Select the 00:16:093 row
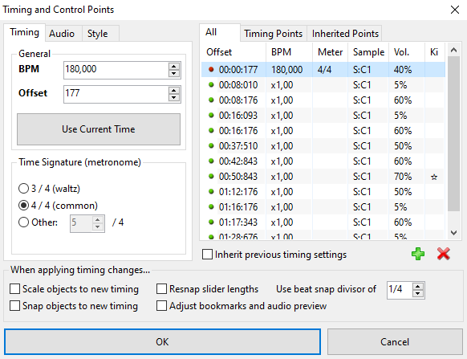Image resolution: width=467 pixels, height=359 pixels. 323,116
